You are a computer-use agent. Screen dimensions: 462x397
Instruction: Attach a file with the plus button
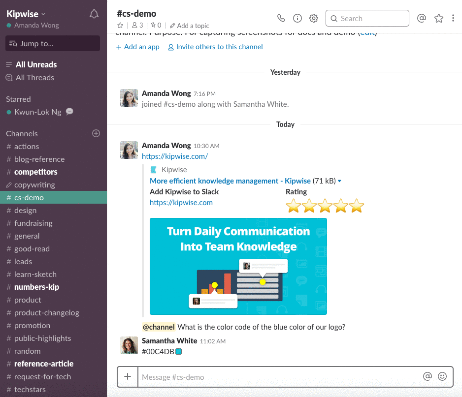127,376
